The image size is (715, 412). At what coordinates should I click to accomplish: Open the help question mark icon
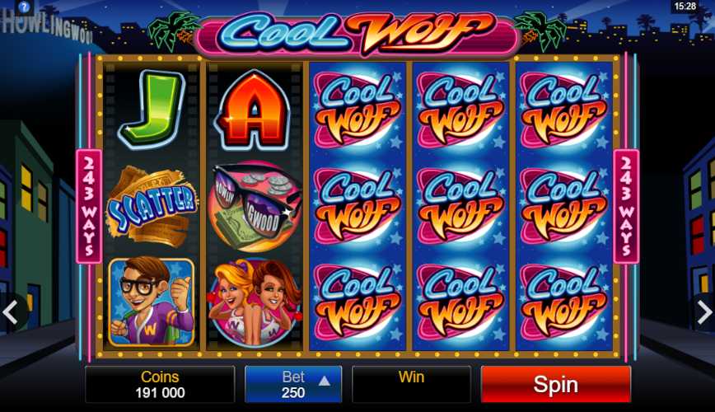(24, 7)
